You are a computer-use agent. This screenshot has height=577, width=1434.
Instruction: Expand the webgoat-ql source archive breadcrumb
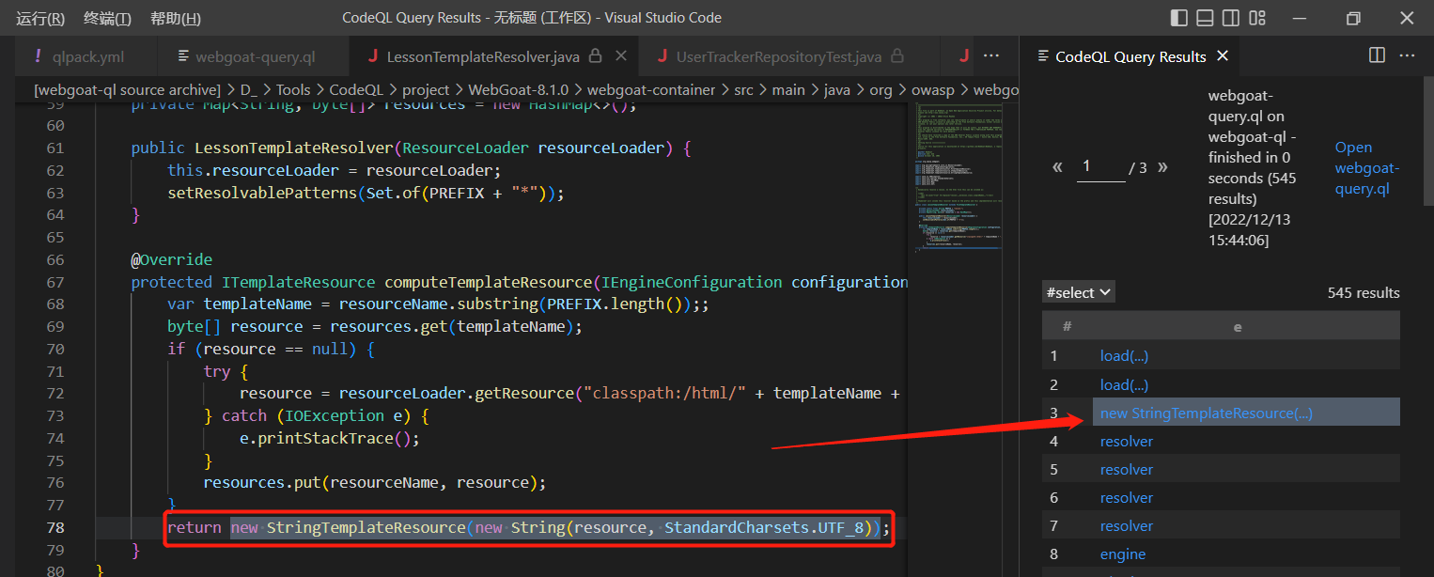127,90
